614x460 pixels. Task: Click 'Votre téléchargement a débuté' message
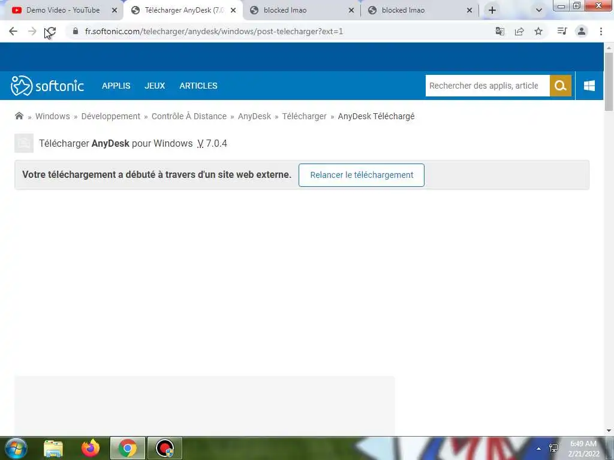(x=156, y=174)
